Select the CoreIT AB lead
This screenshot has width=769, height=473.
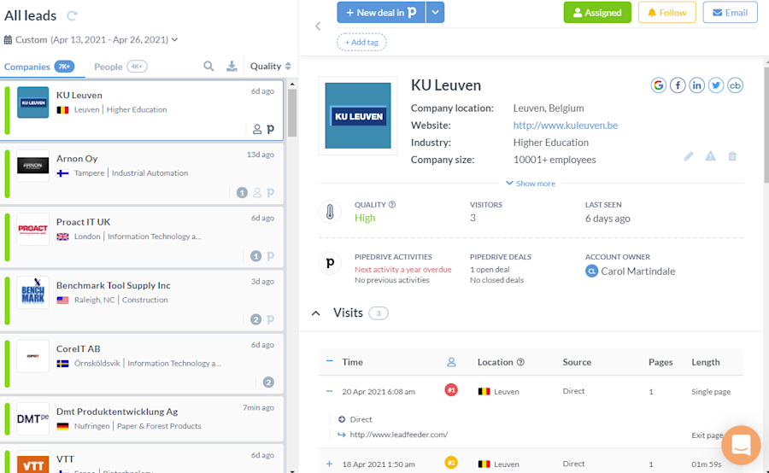[x=142, y=363]
